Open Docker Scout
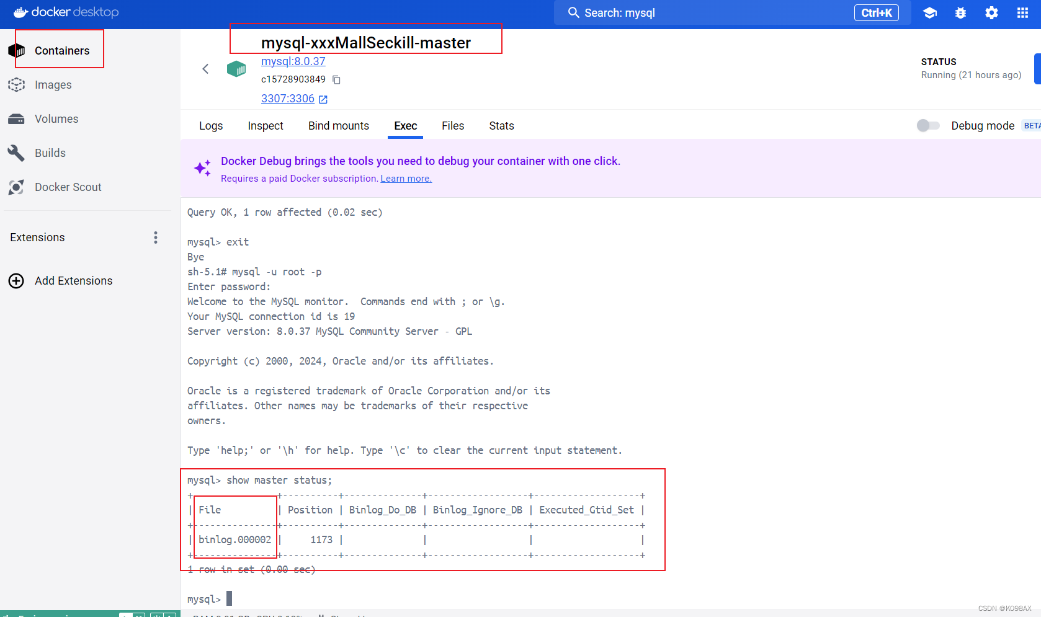This screenshot has height=617, width=1041. pos(68,187)
